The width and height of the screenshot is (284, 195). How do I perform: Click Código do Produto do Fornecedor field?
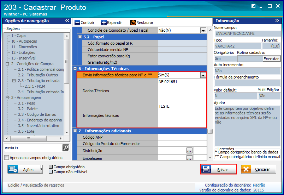tap(182, 144)
